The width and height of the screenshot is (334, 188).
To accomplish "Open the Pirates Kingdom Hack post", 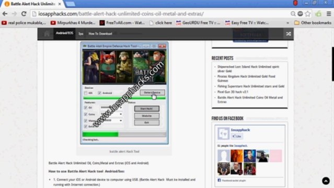I will (246, 78).
